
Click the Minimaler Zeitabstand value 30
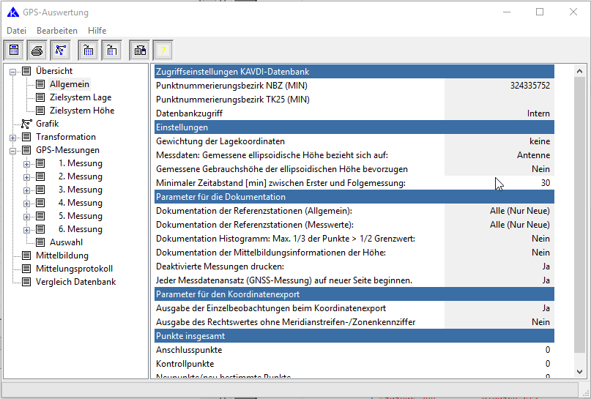tap(545, 182)
